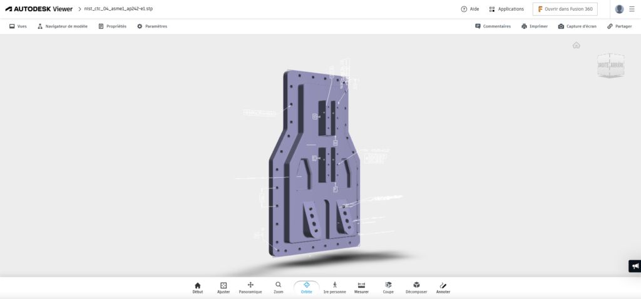Open the Applications menu
This screenshot has width=641, height=299.
[506, 9]
